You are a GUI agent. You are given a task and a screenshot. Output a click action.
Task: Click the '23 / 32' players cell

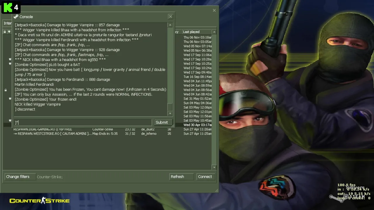point(130,129)
